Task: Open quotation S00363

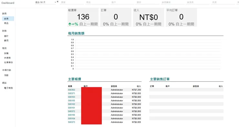Action: [71, 90]
